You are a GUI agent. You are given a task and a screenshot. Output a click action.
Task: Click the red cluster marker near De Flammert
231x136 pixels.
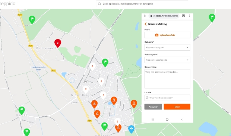tap(58, 43)
